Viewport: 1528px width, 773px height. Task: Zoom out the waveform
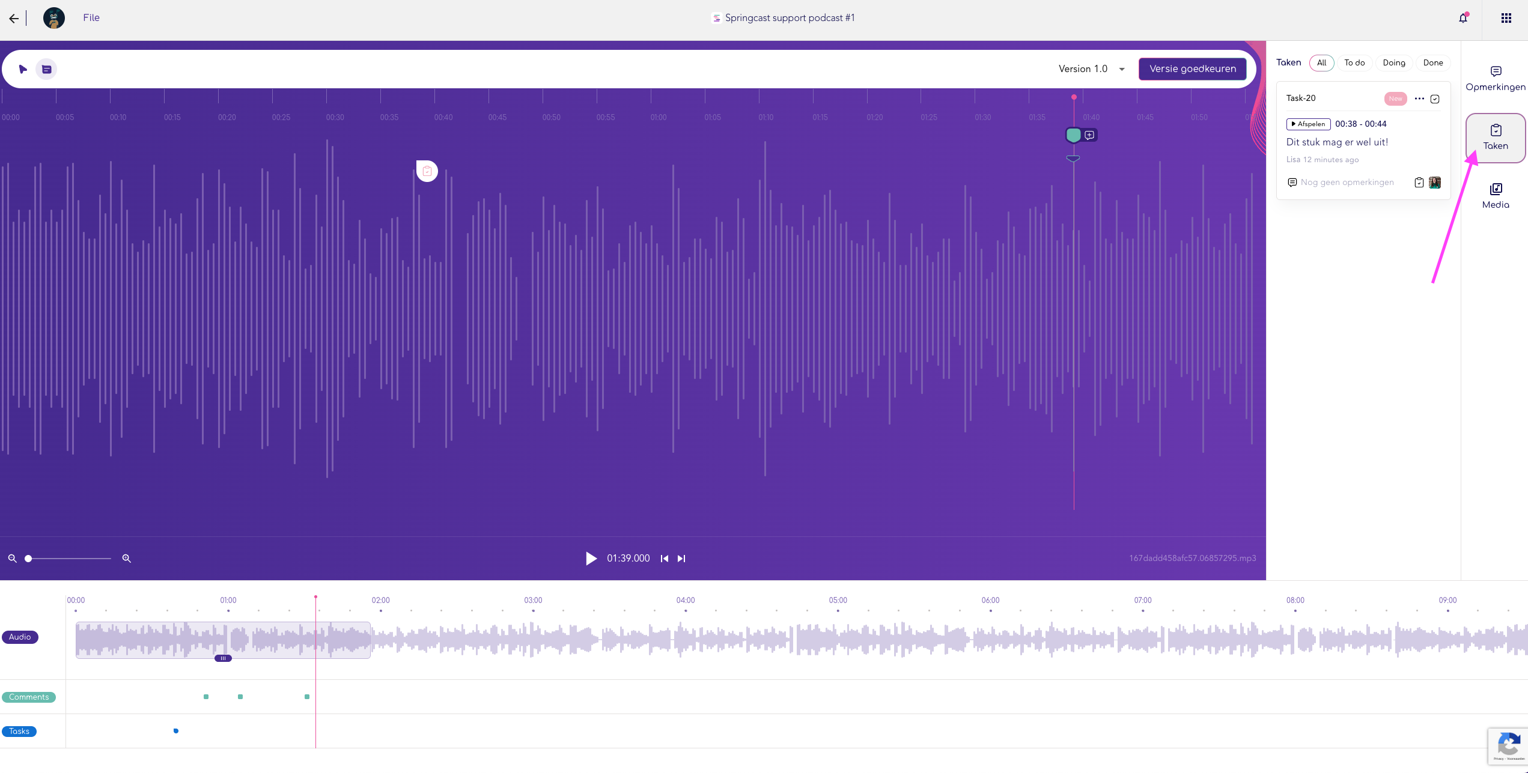(x=12, y=559)
